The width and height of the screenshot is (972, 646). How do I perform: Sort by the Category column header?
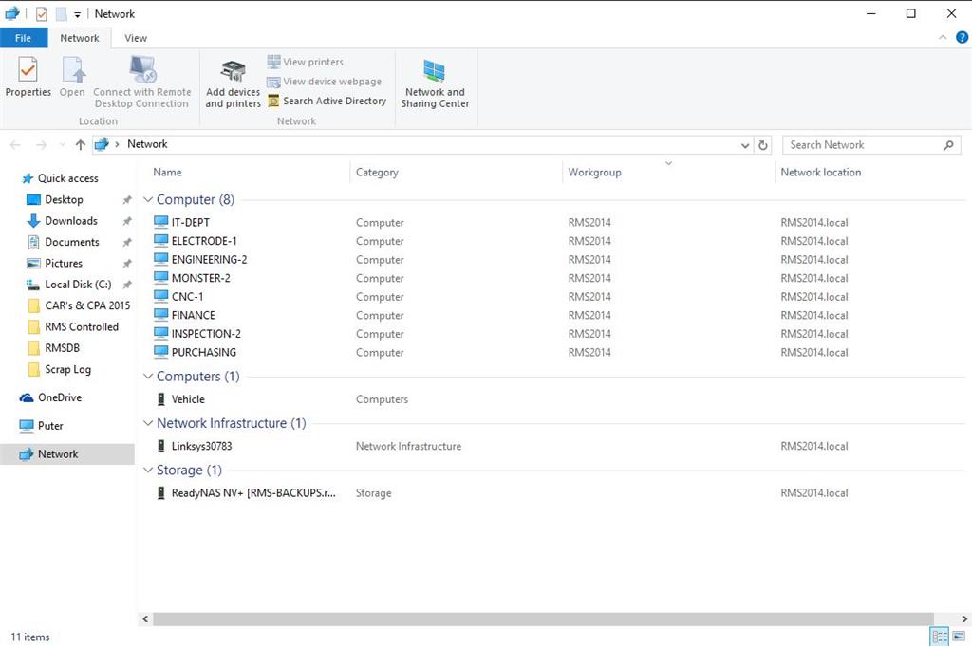click(x=377, y=173)
